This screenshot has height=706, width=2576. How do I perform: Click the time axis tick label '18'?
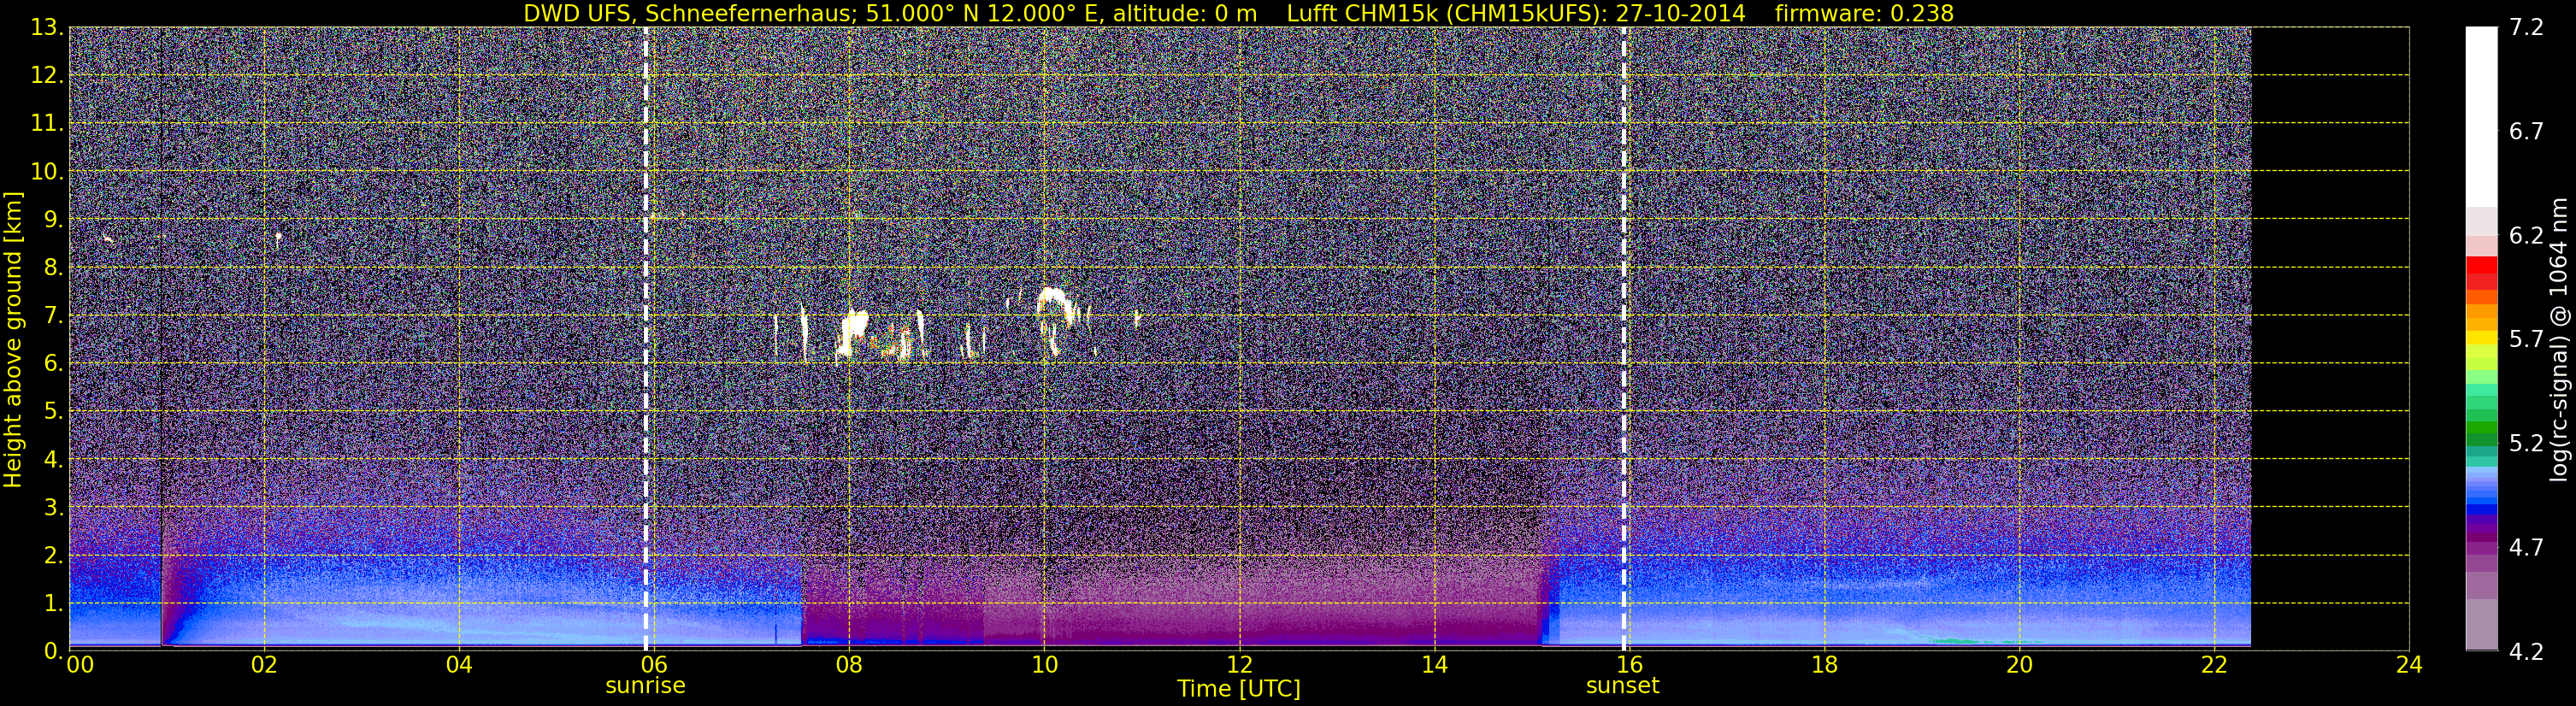click(x=1825, y=665)
